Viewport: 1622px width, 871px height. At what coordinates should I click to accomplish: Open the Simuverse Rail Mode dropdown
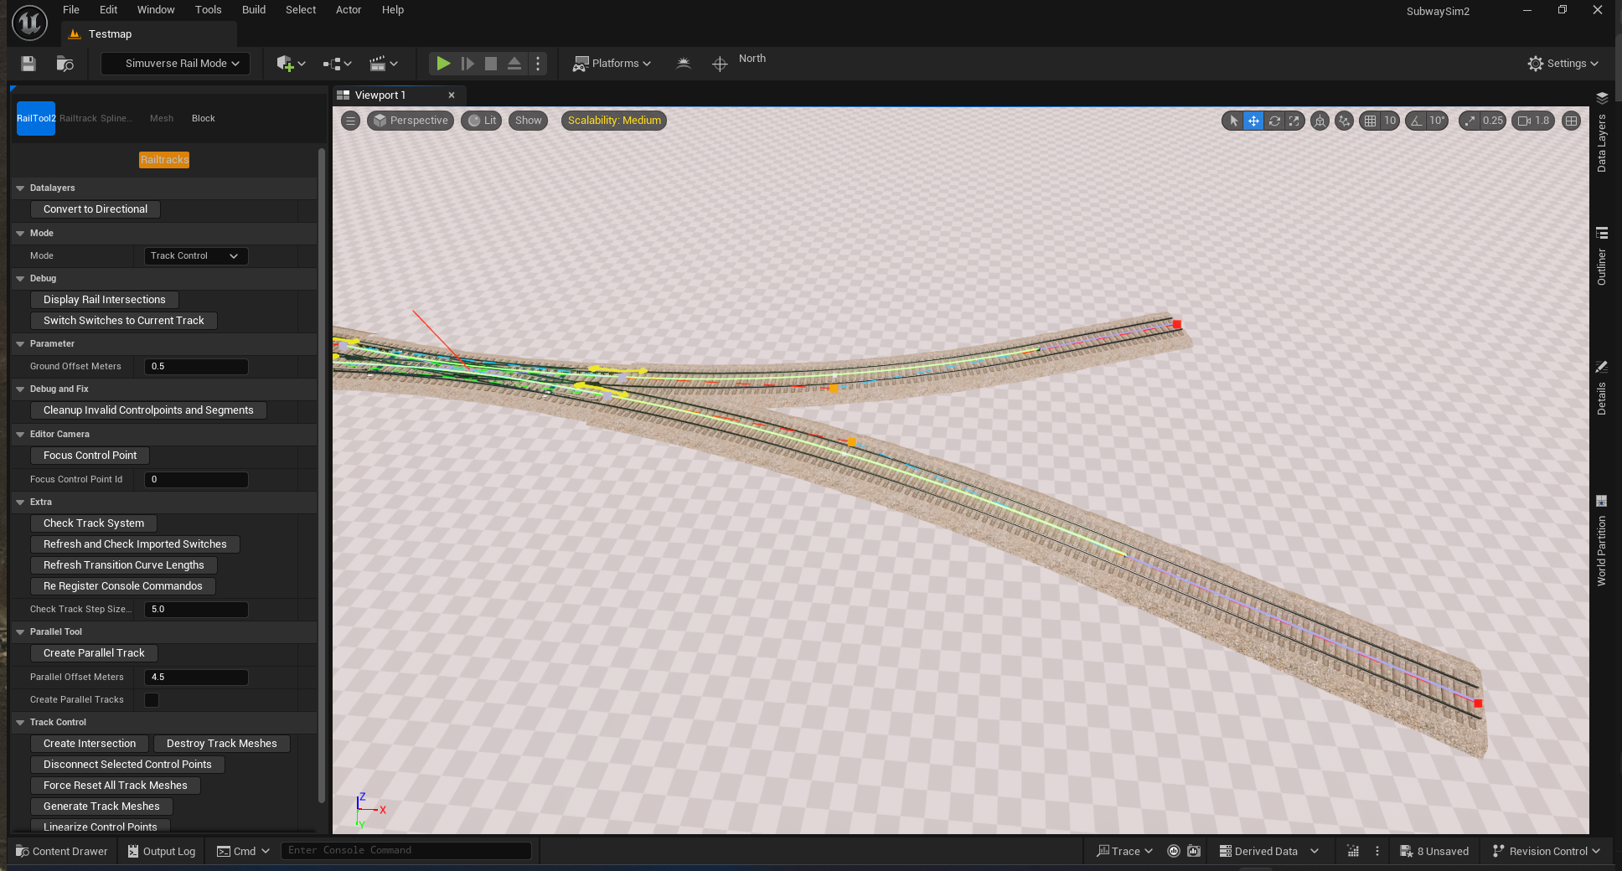[176, 64]
